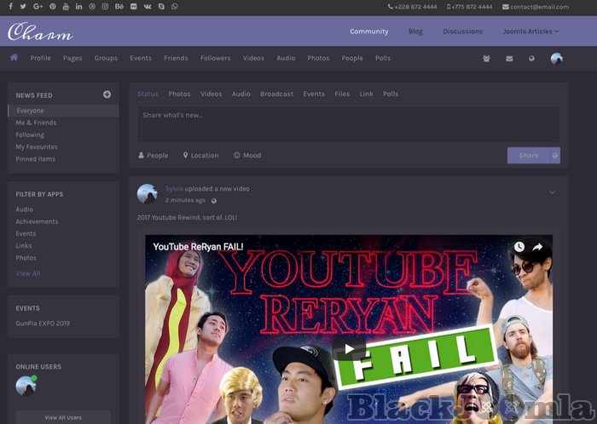Screen dimensions: 597x424
Task: Switch to the Broadcast tab
Action: tap(276, 94)
